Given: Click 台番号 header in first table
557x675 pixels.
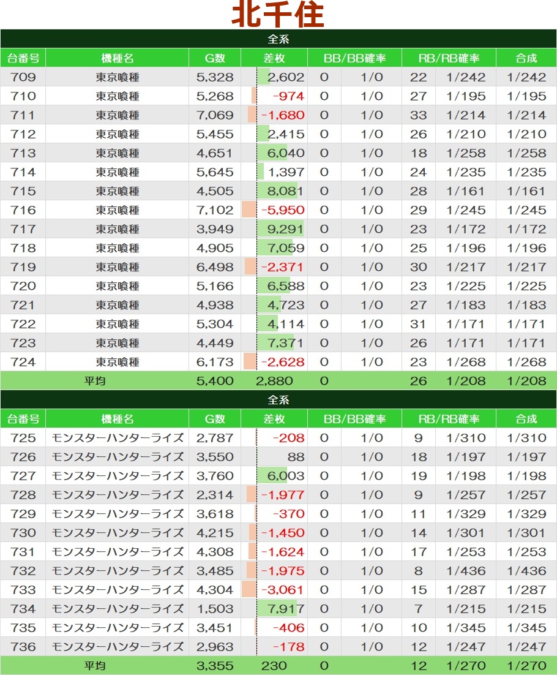Looking at the screenshot, I should (23, 58).
